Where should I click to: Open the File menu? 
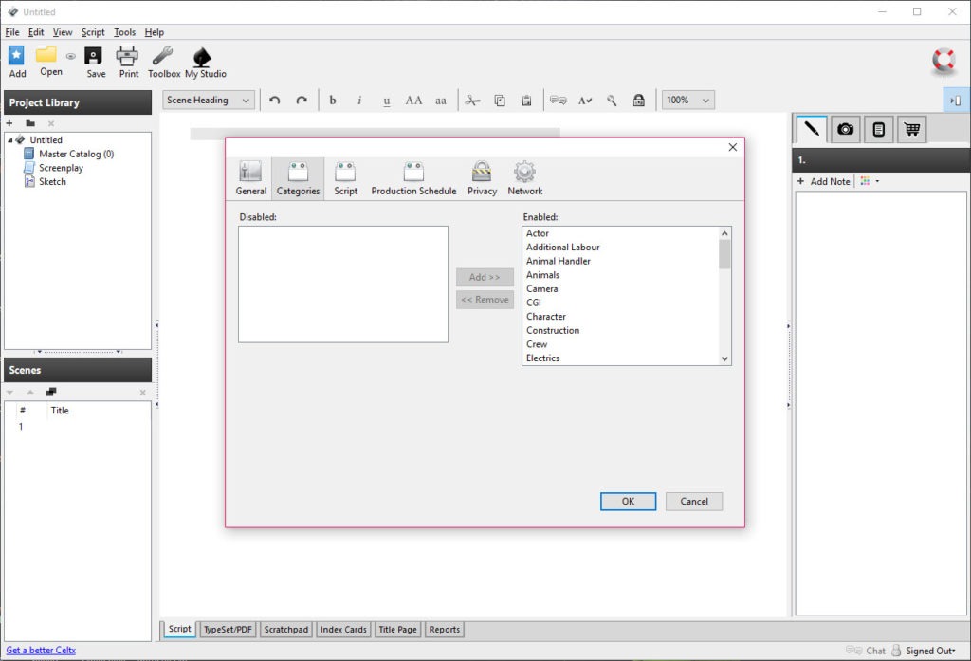pos(12,32)
